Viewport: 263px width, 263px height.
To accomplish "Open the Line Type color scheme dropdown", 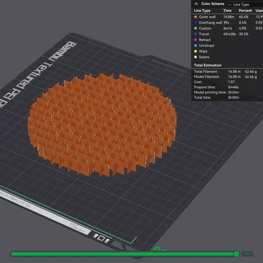I will coord(245,5).
